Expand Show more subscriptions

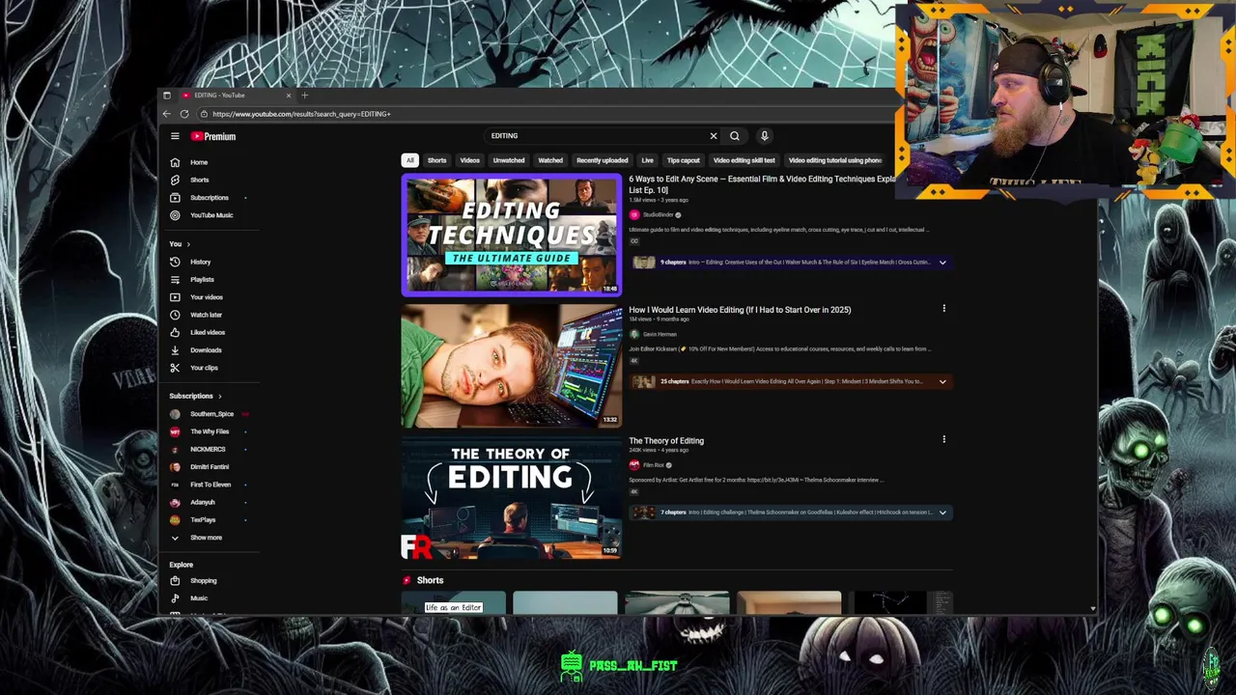point(206,538)
